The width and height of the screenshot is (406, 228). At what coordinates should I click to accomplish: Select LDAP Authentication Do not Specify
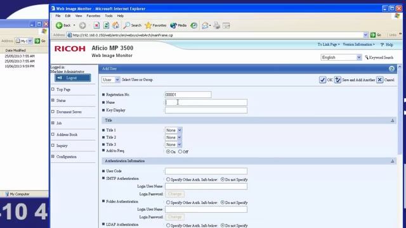223,225
